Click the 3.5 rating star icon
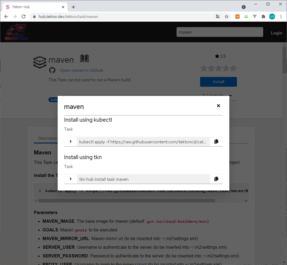 pos(217,56)
